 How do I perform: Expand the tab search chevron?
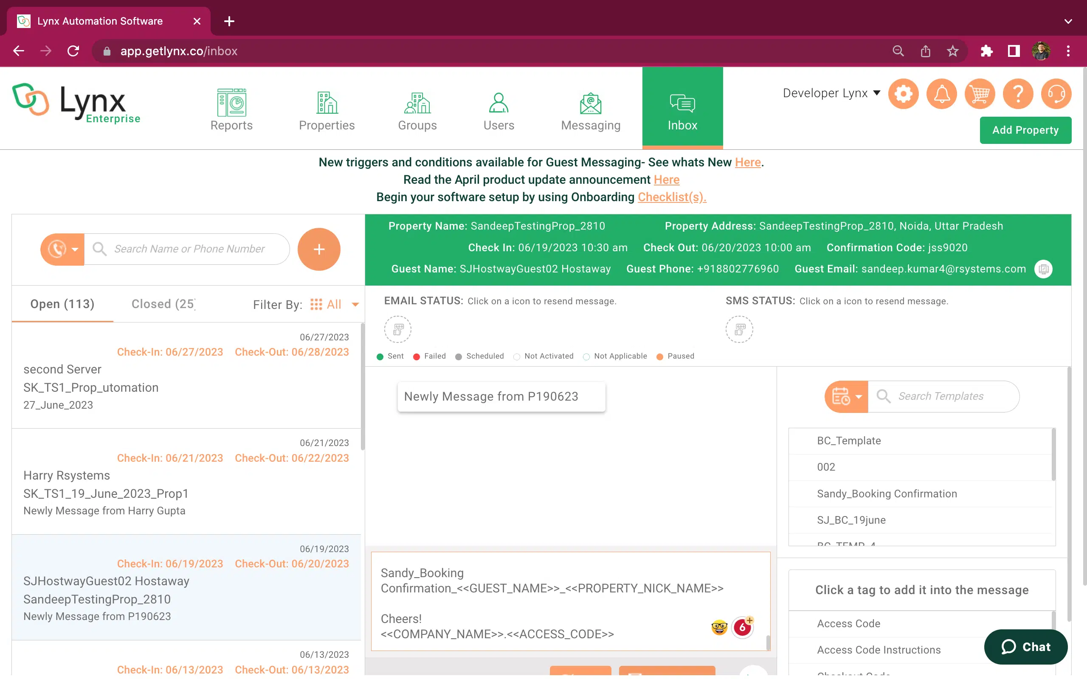click(1068, 21)
